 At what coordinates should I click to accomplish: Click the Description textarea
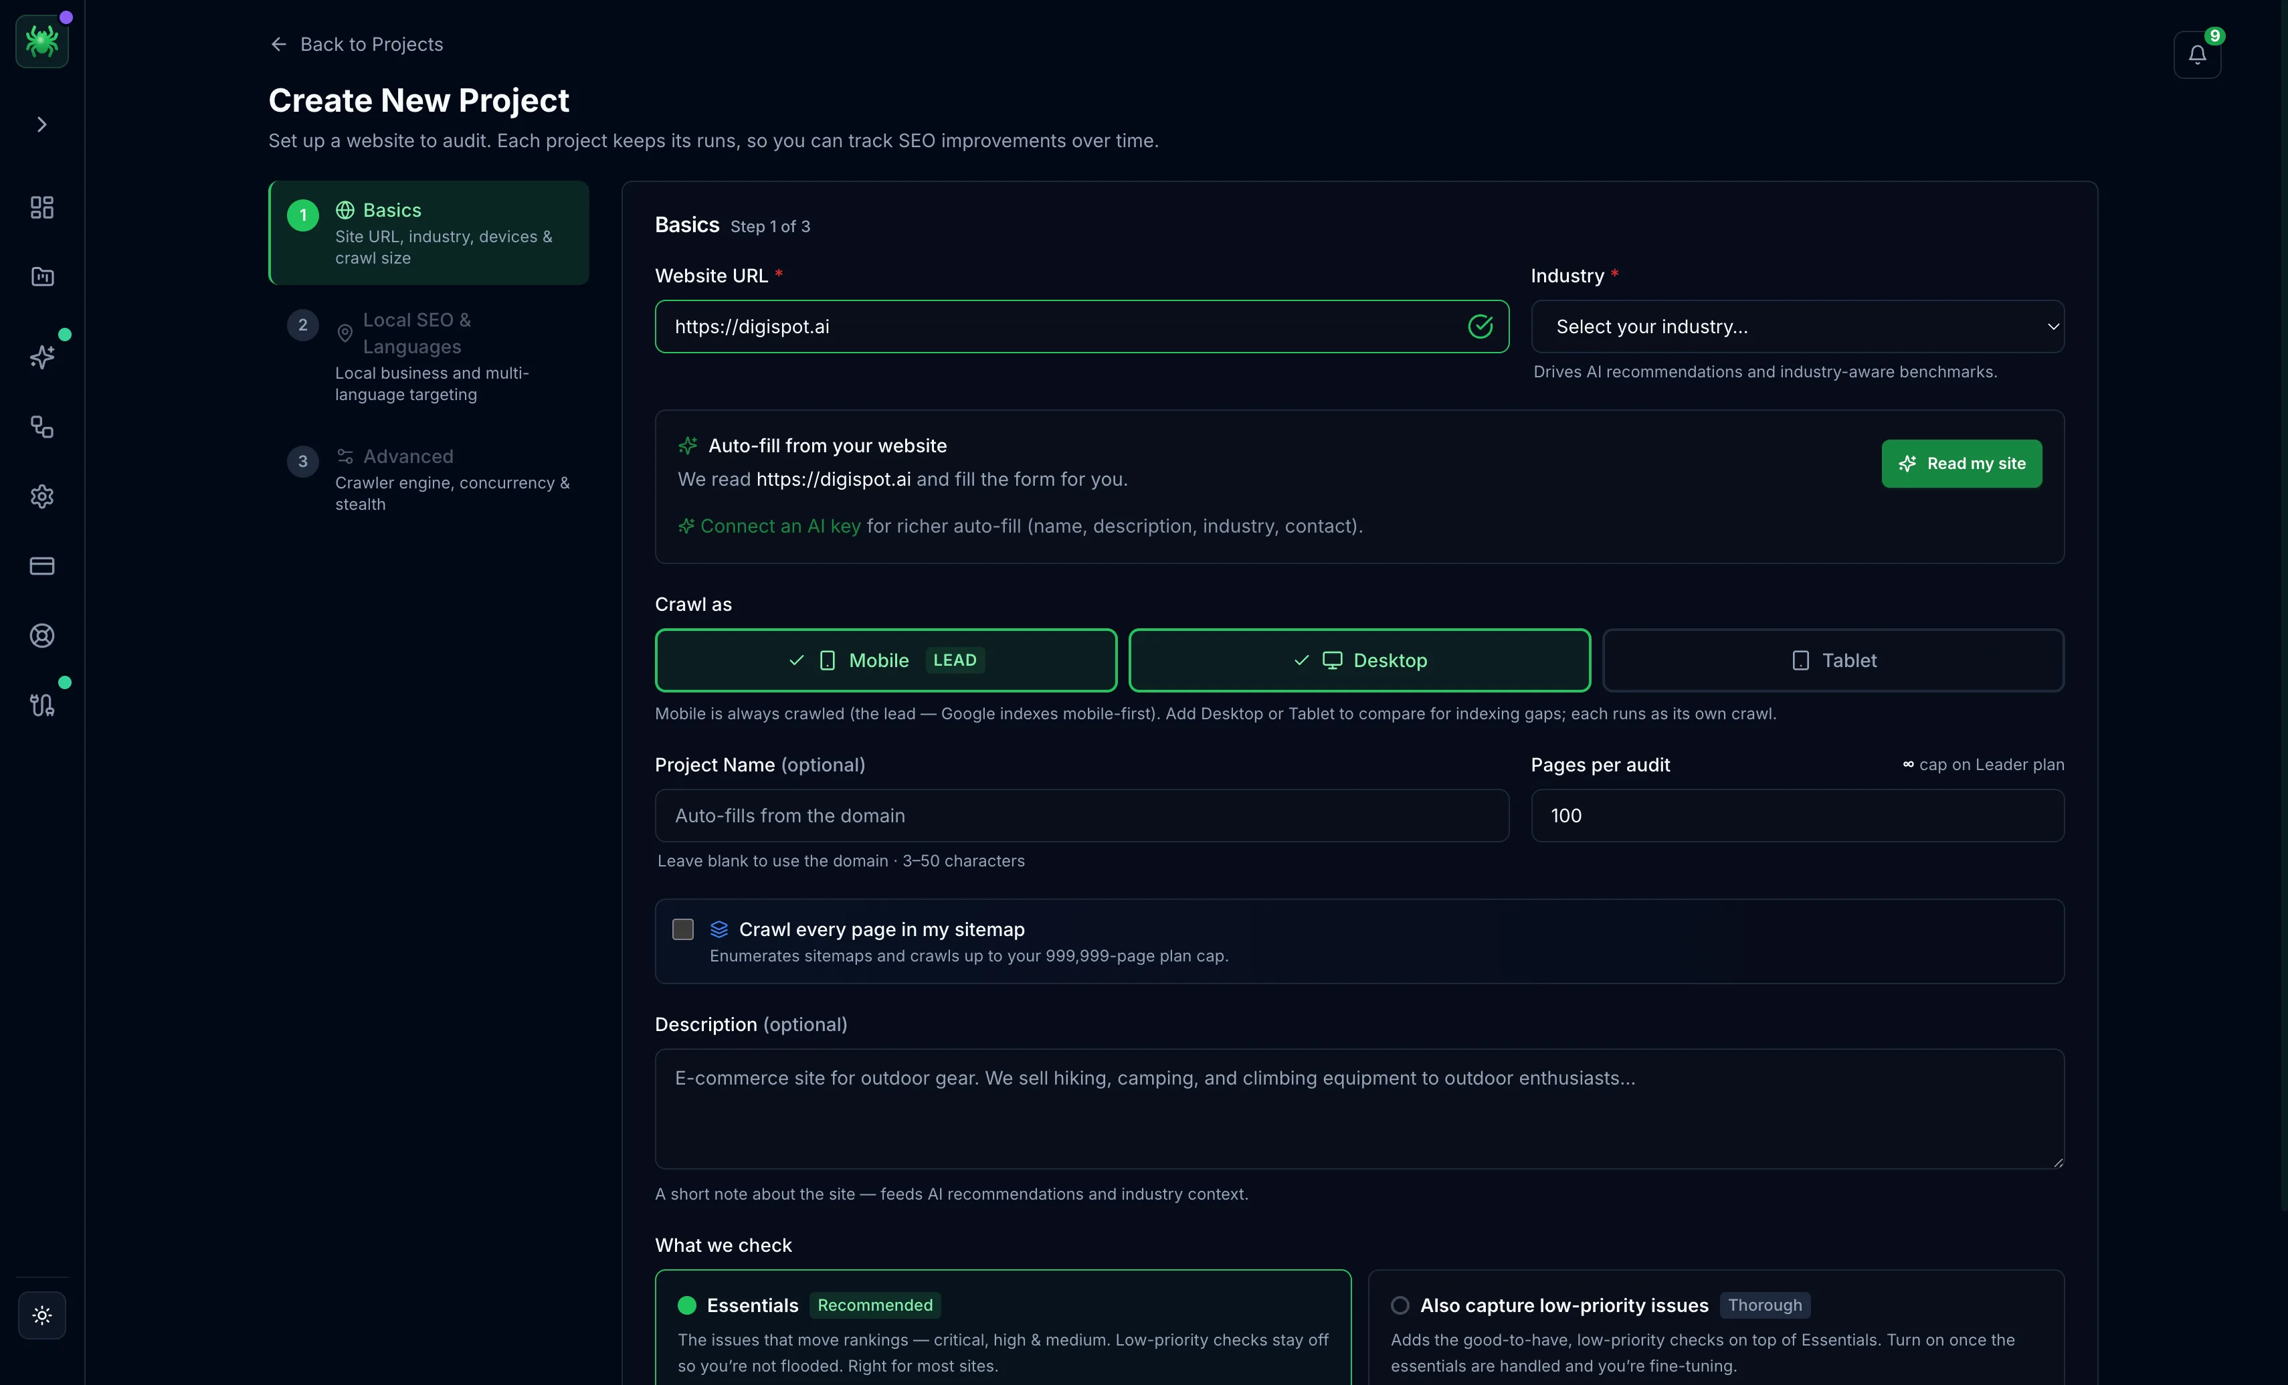tap(1359, 1109)
